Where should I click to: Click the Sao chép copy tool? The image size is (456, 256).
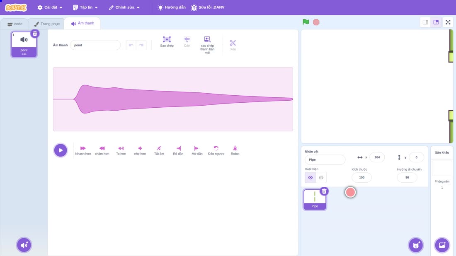click(167, 41)
